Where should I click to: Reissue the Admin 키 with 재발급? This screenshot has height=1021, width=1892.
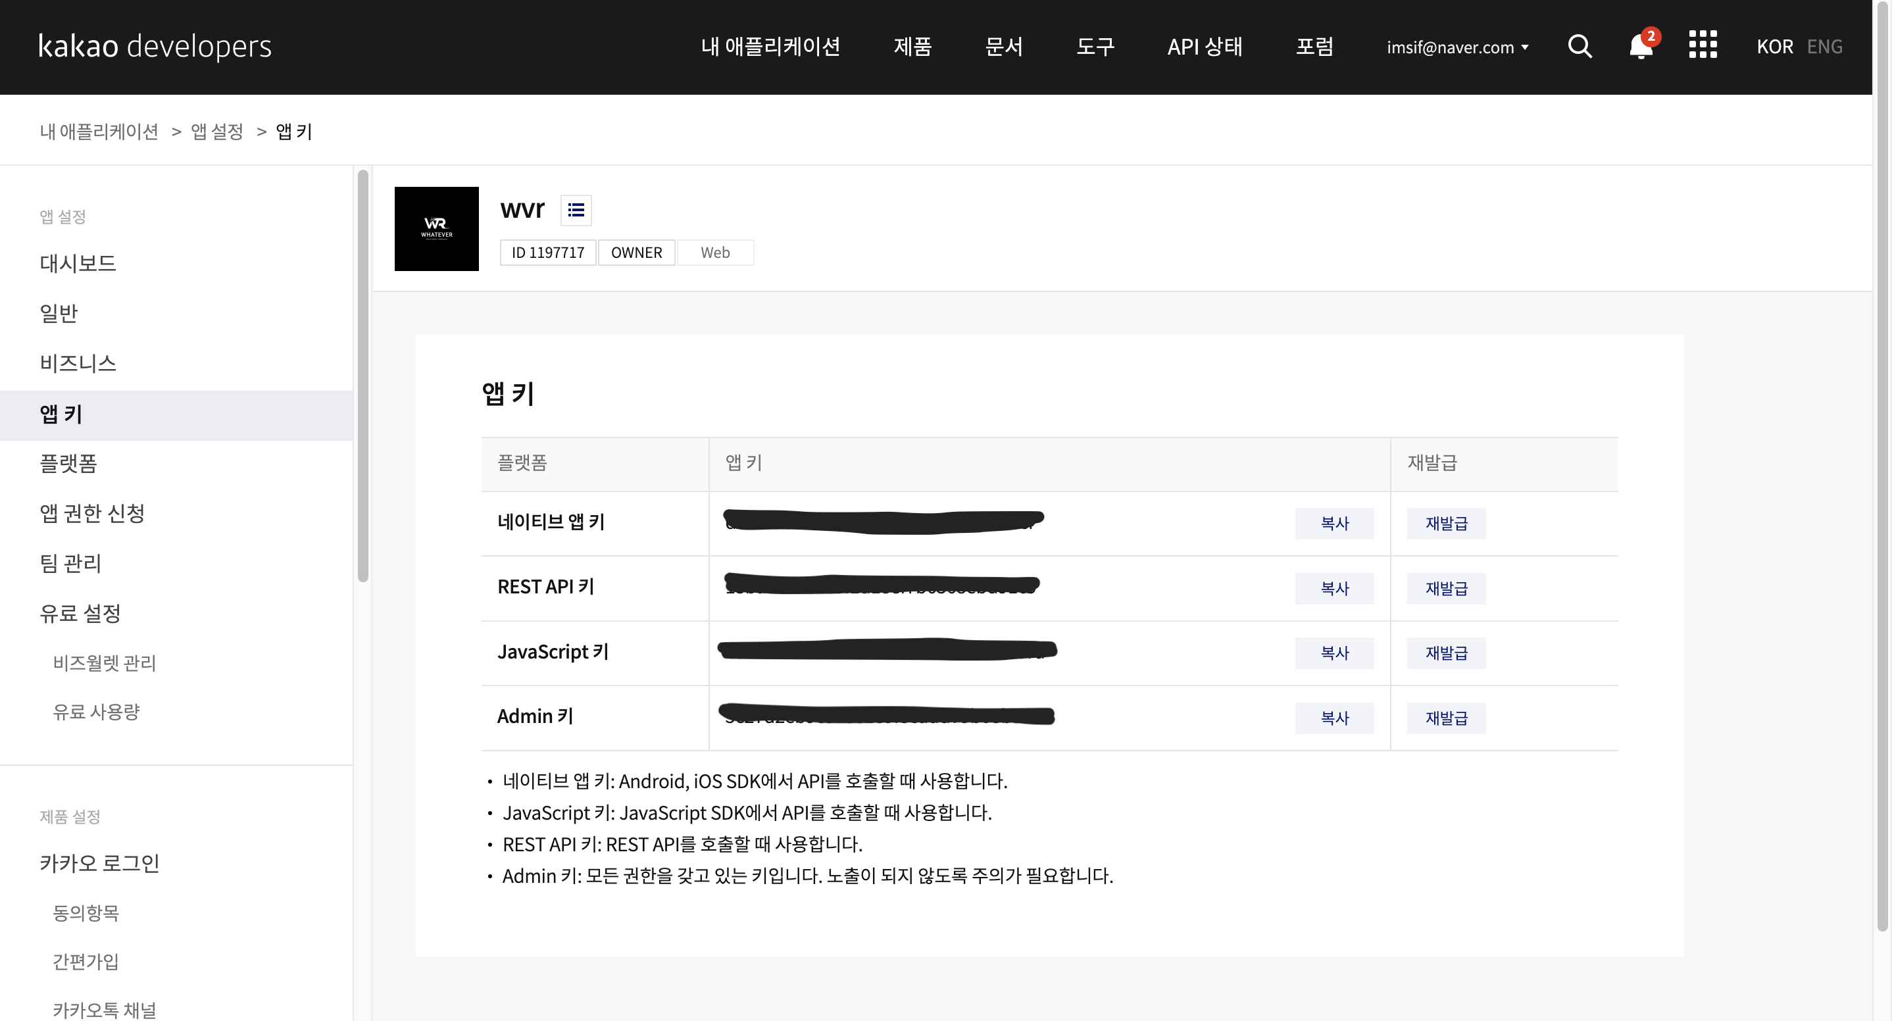click(x=1445, y=718)
